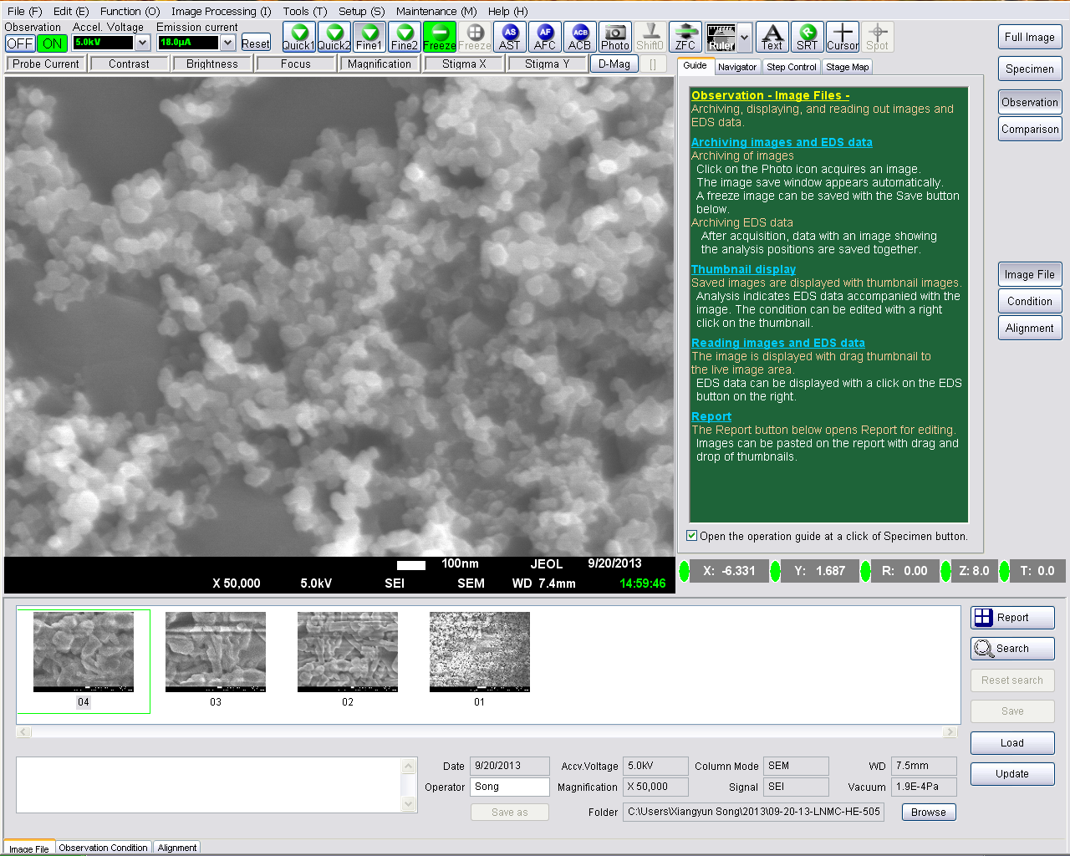
Task: Open the Image Processing menu
Action: [221, 11]
